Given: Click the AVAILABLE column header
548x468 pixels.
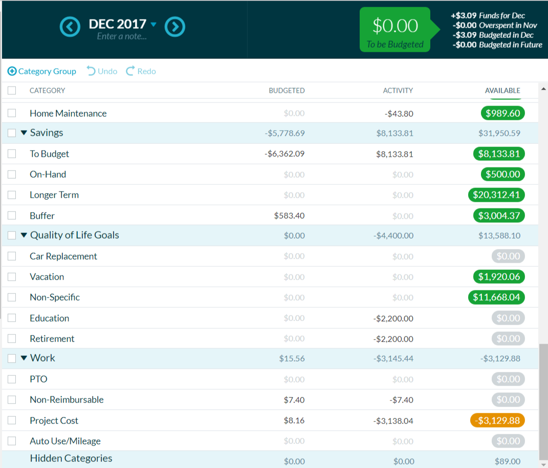Looking at the screenshot, I should tap(502, 91).
